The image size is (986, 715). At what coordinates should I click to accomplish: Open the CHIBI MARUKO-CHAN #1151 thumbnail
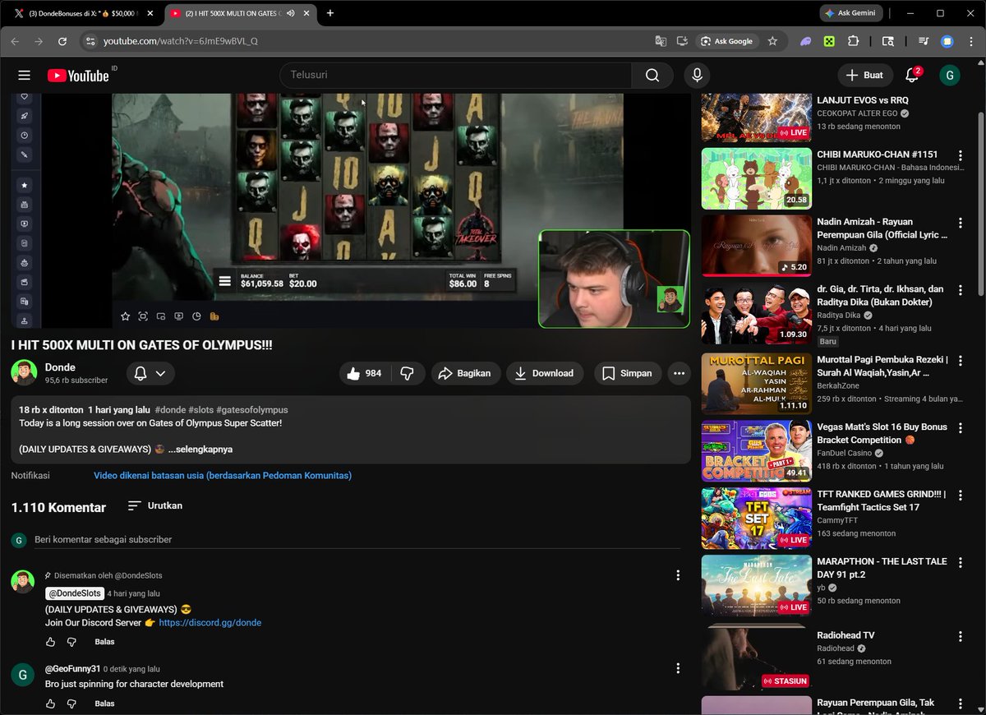[756, 178]
